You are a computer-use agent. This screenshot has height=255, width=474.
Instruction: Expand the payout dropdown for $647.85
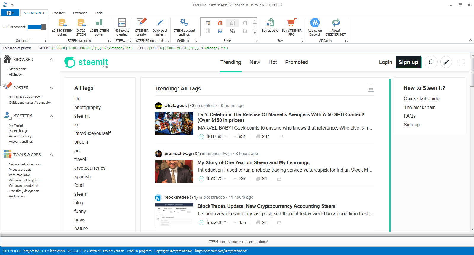point(225,136)
